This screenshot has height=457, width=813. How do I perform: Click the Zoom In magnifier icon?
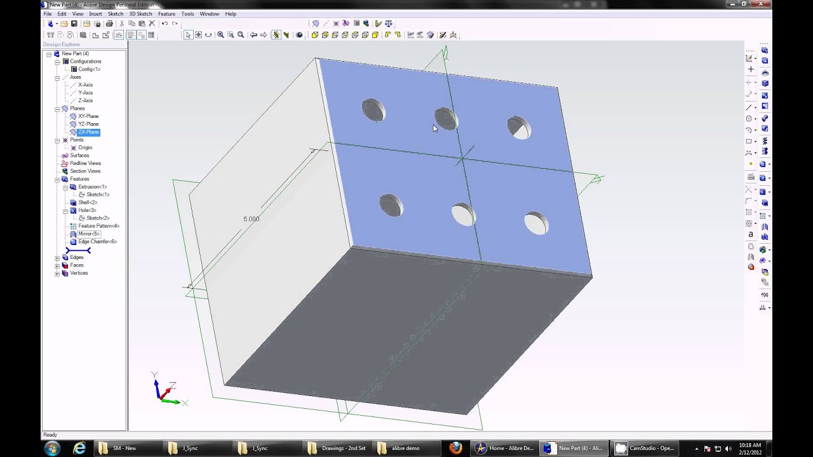pyautogui.click(x=220, y=35)
